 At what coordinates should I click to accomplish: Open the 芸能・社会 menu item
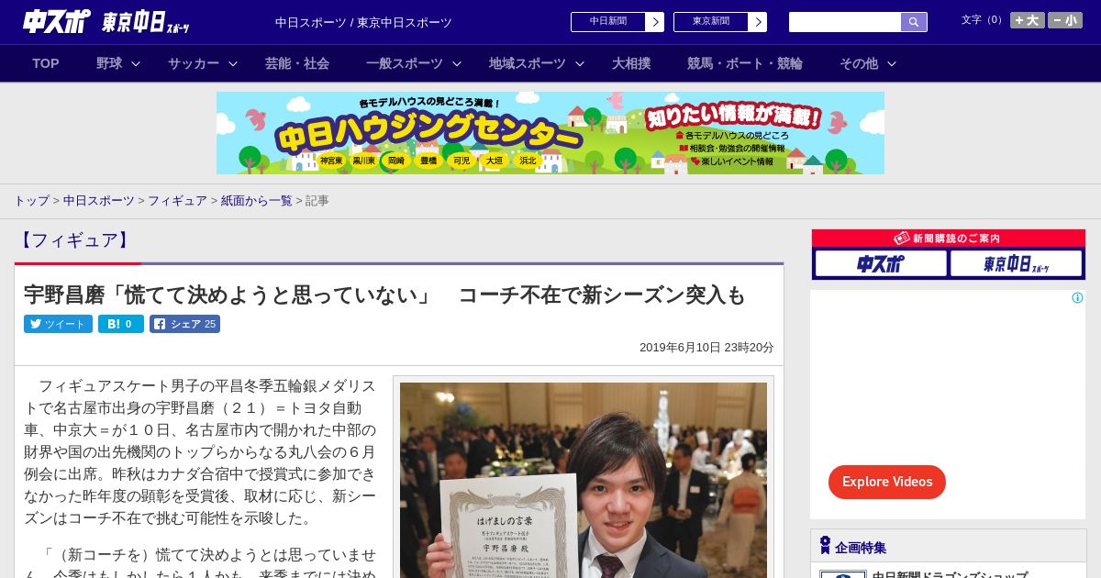297,63
